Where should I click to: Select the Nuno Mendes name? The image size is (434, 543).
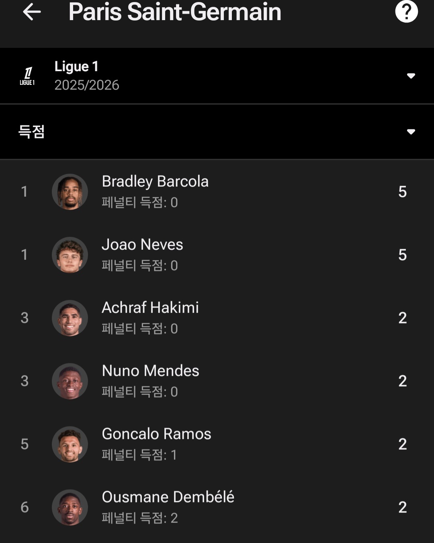coord(150,371)
